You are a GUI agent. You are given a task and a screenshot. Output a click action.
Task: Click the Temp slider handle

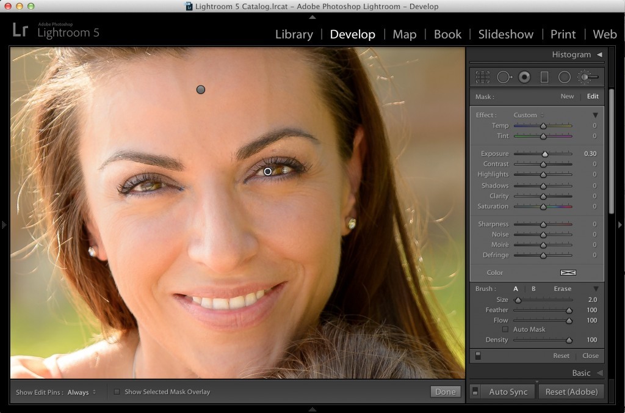point(543,126)
